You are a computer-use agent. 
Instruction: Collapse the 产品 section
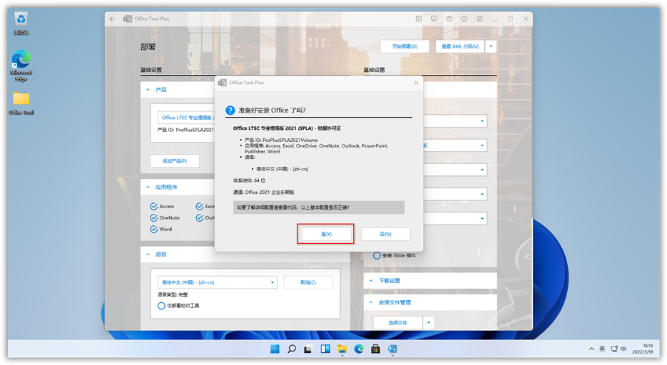pos(148,90)
